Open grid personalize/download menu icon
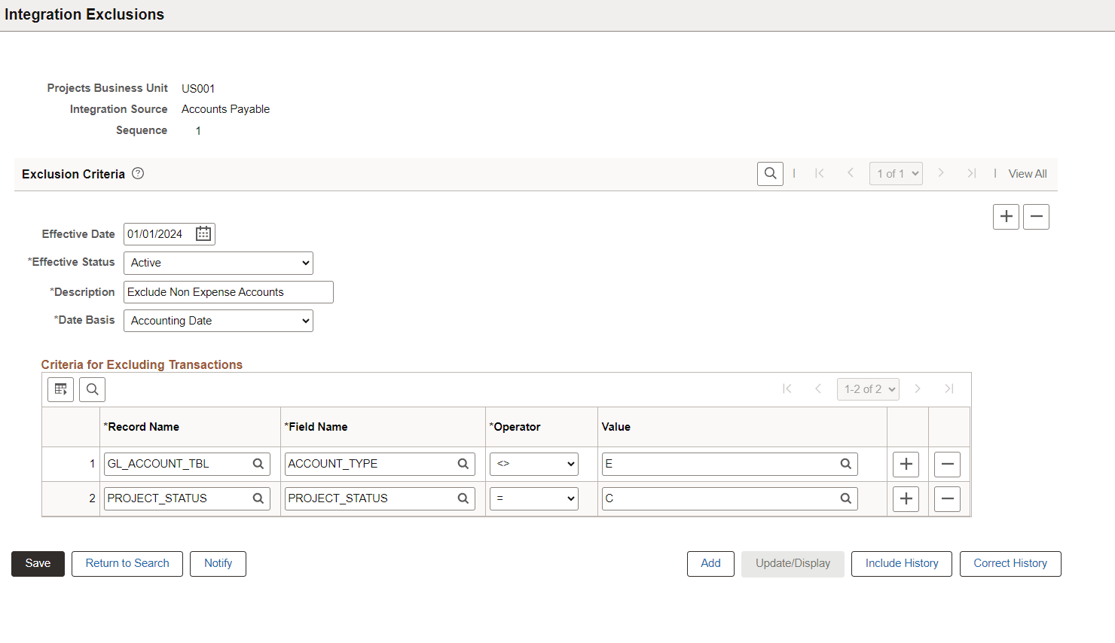Image resolution: width=1115 pixels, height=643 pixels. point(61,389)
